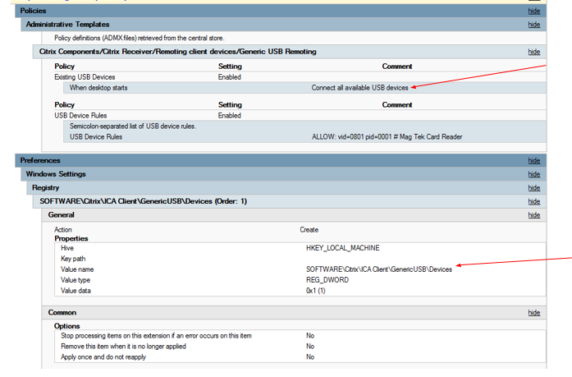
Task: Select 'Stop processing items on this extension' option
Action: [156, 336]
